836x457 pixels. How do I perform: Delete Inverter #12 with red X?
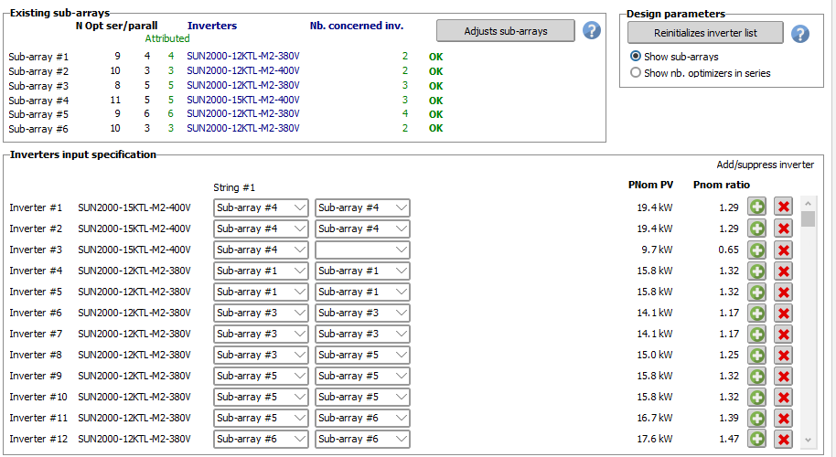[x=783, y=439]
